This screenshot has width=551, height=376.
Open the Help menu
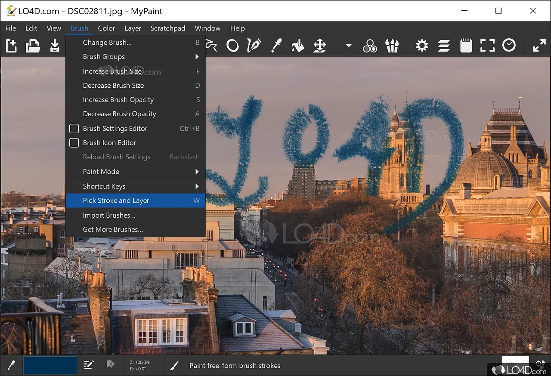(237, 28)
